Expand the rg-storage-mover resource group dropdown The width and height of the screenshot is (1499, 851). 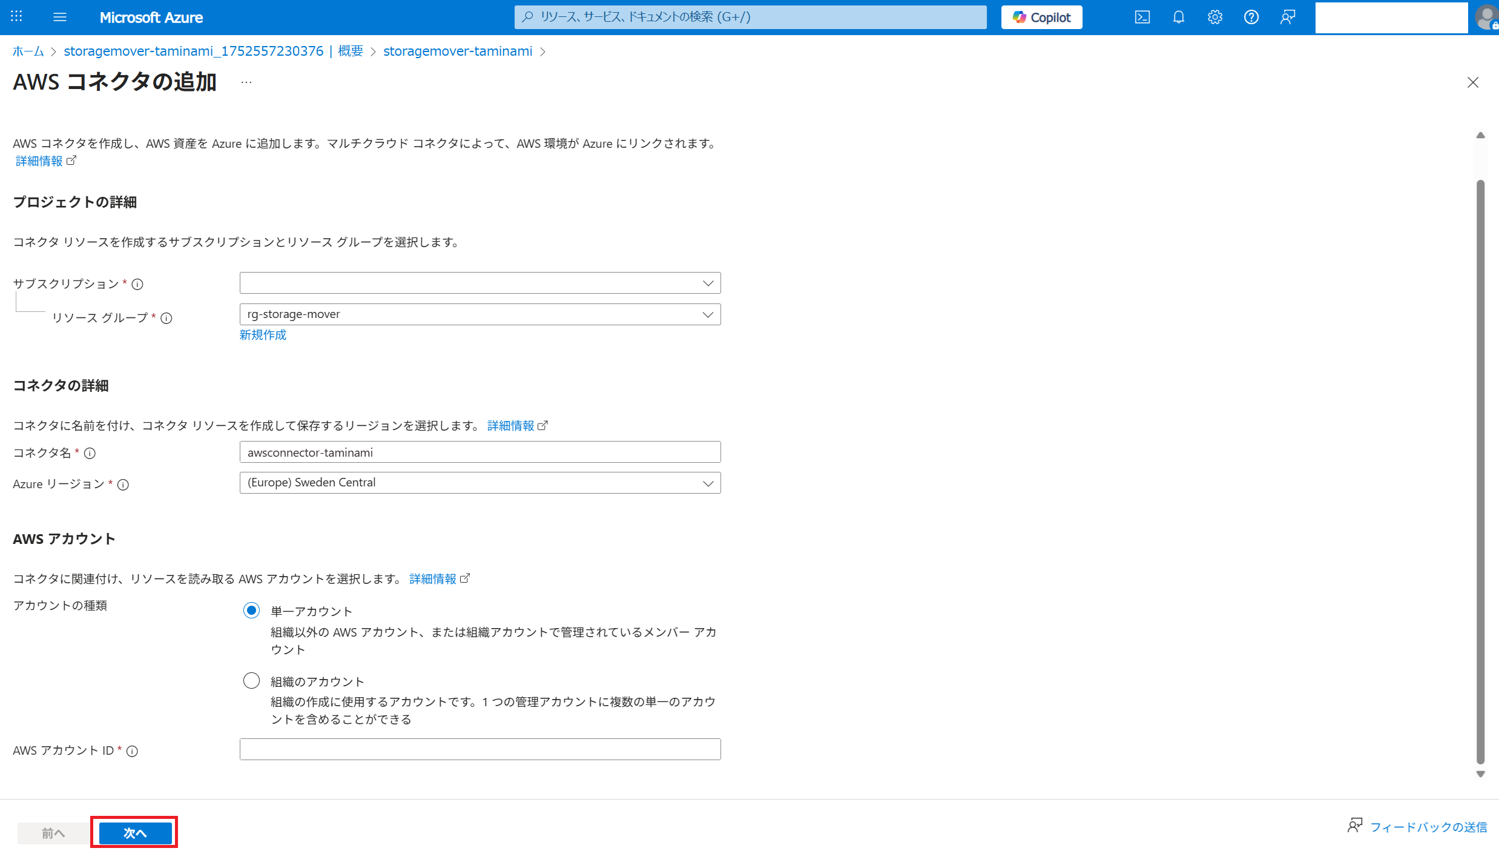pyautogui.click(x=480, y=314)
